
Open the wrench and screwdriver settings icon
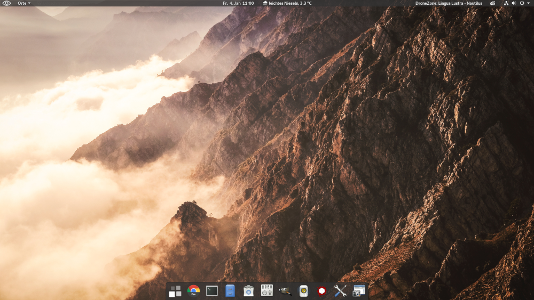click(x=340, y=291)
